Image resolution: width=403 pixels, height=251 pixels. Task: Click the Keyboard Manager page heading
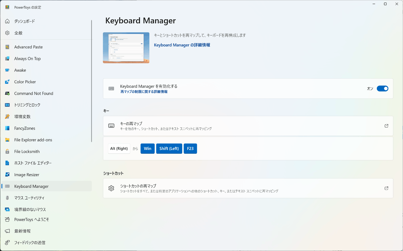pyautogui.click(x=140, y=21)
